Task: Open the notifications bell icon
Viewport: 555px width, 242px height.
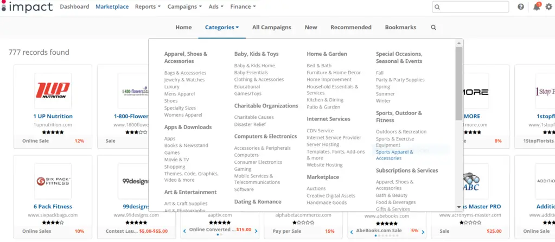Action: [537, 7]
